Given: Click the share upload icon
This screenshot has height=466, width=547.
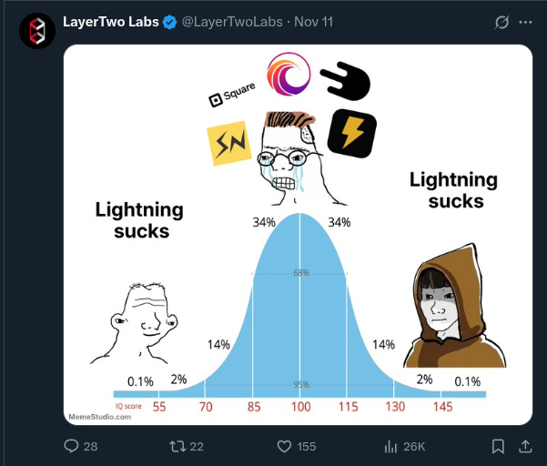Looking at the screenshot, I should pyautogui.click(x=525, y=446).
